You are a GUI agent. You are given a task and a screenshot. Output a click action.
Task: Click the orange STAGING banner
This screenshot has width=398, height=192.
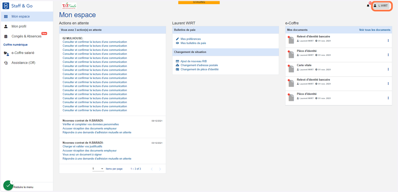point(199,2)
